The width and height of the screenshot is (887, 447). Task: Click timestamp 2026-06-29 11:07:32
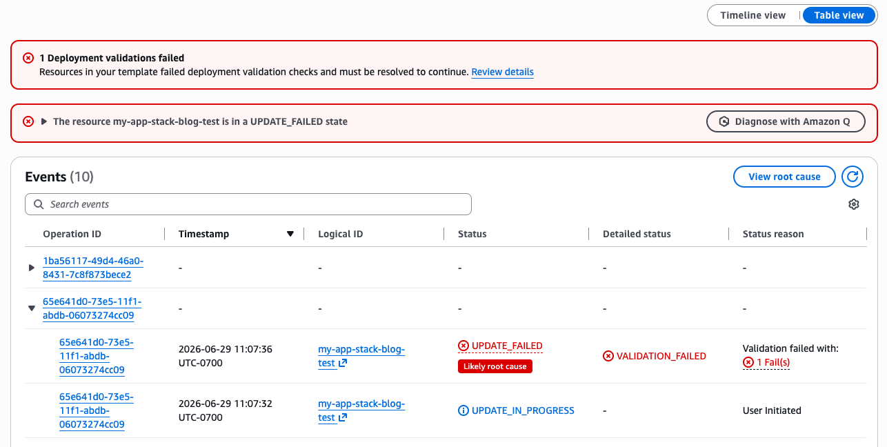[x=225, y=410]
